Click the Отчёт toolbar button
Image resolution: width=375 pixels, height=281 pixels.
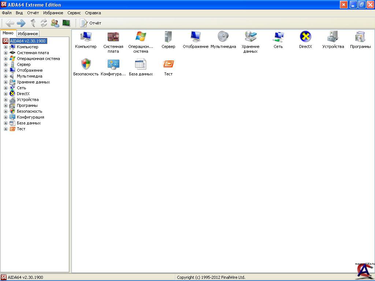tap(91, 23)
